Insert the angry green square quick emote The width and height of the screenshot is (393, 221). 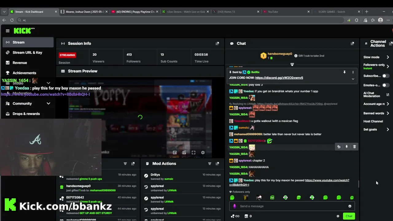click(x=272, y=198)
